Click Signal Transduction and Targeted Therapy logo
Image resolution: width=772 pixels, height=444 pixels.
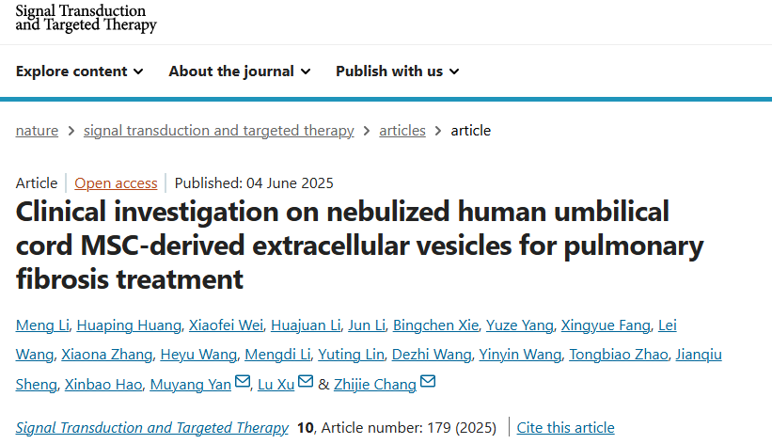point(87,18)
